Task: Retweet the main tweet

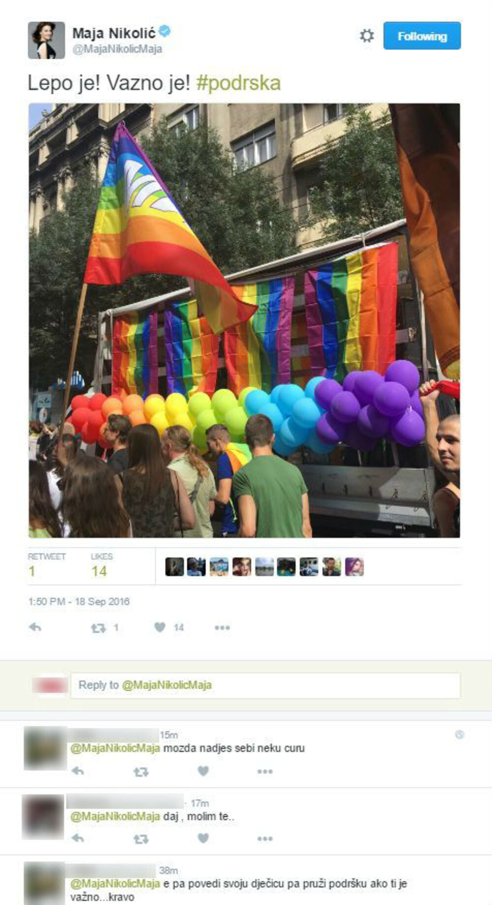Action: point(99,628)
